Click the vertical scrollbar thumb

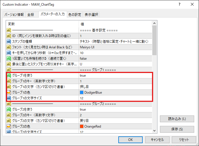(x=155, y=40)
